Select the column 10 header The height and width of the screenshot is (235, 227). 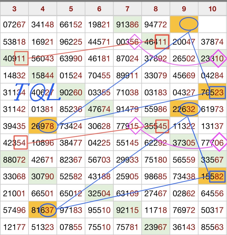[212, 9]
